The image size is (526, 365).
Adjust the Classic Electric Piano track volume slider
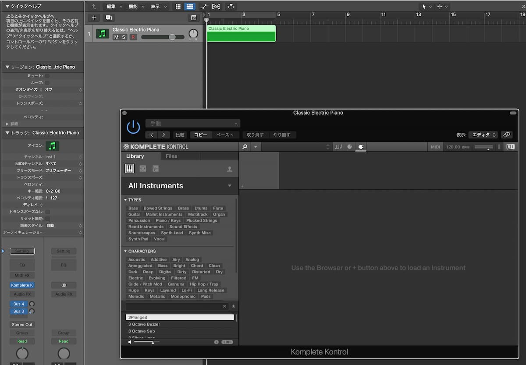162,37
